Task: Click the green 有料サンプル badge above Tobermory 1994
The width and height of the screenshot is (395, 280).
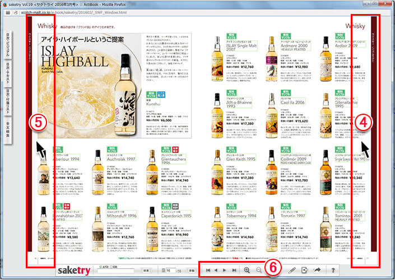Action: coord(231,207)
